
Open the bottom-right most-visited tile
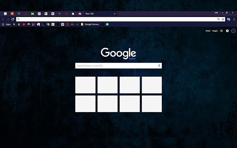152,104
